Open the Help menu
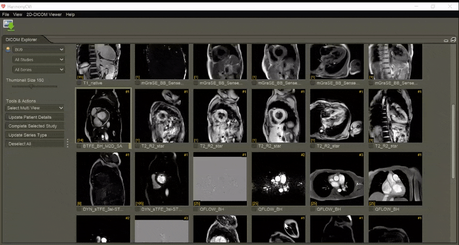This screenshot has height=245, width=459. tap(70, 14)
